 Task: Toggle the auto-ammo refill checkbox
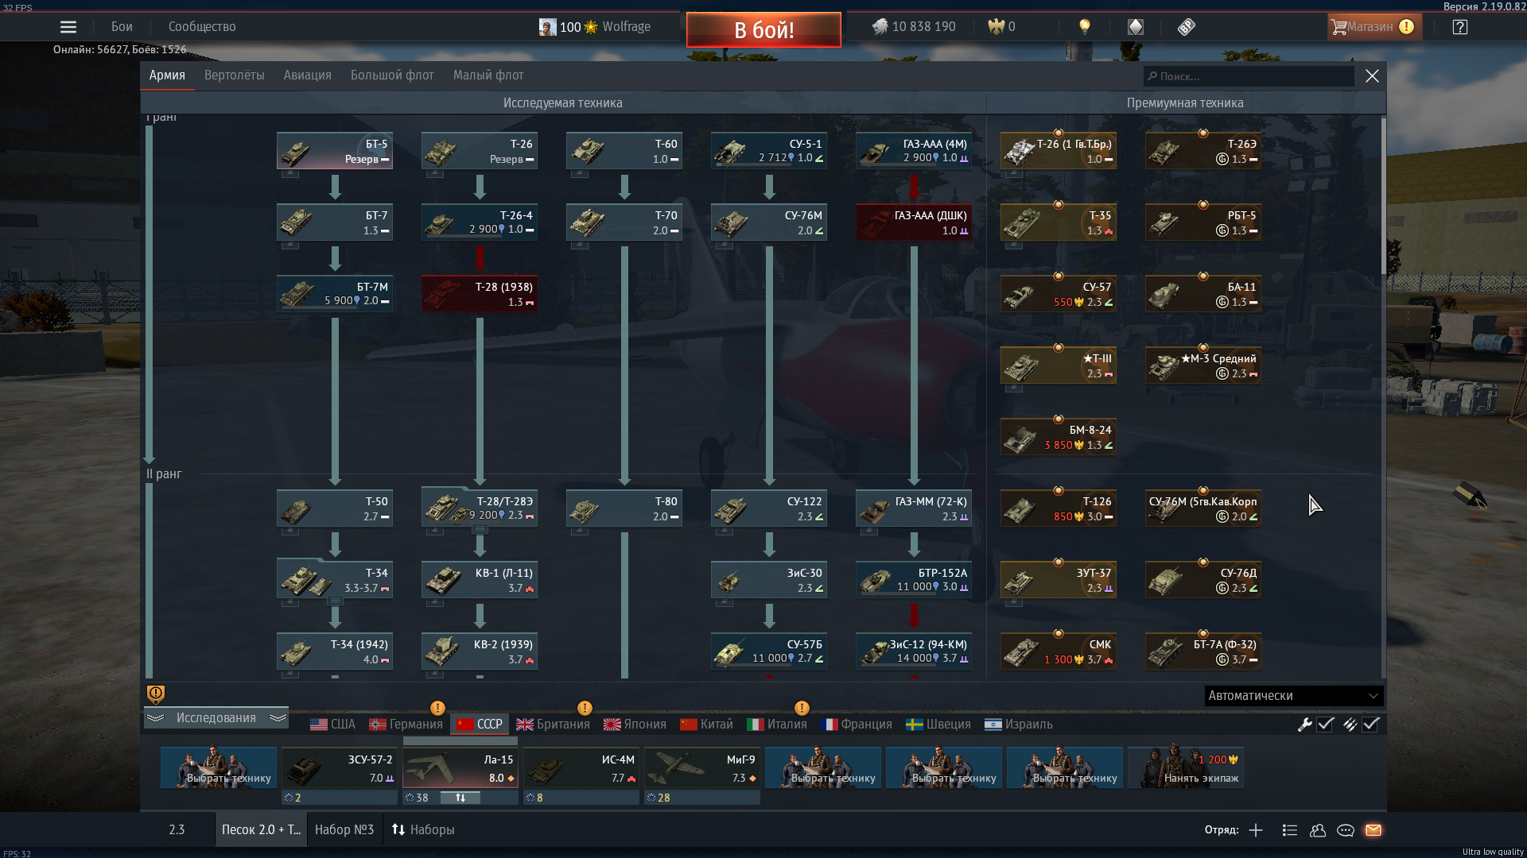tap(1370, 725)
